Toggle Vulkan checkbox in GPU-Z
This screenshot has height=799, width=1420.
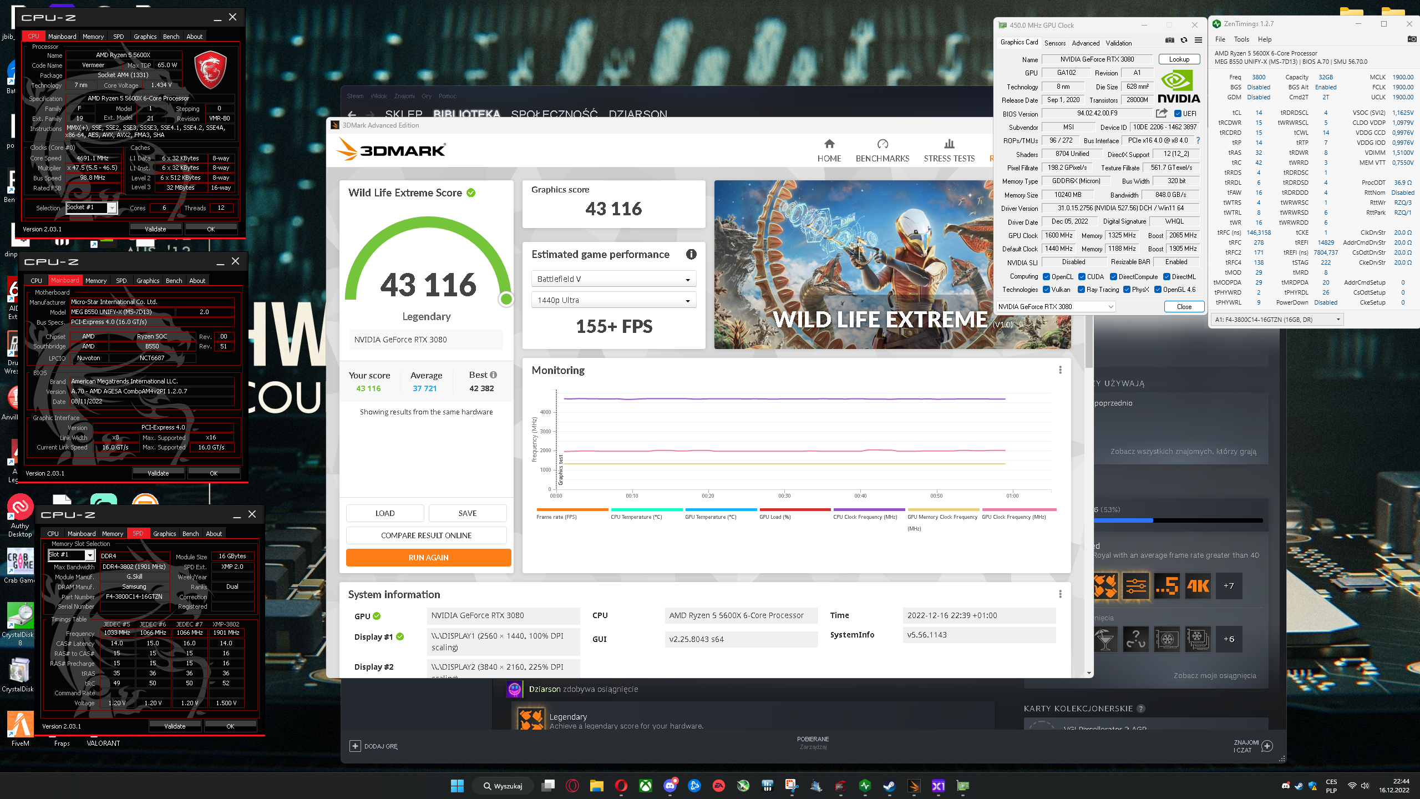(x=1046, y=290)
